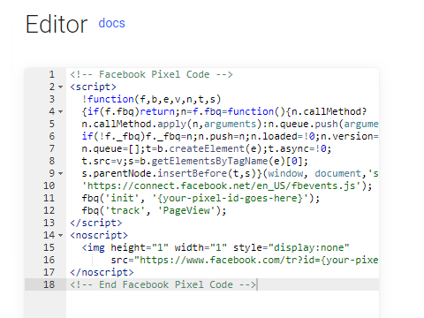This screenshot has height=318, width=424.
Task: Click the your-pixel-id-goes-here placeholder on line 11
Action: click(x=230, y=198)
